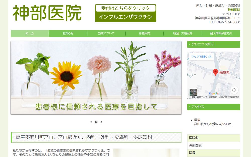
Task: Open the 当院について menu item
Action: pyautogui.click(x=106, y=33)
